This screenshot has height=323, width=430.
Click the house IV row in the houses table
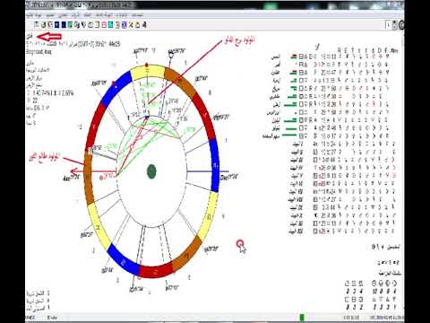pos(343,168)
